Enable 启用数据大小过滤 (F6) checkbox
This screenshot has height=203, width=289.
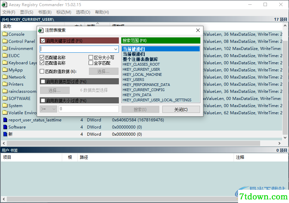point(43,100)
